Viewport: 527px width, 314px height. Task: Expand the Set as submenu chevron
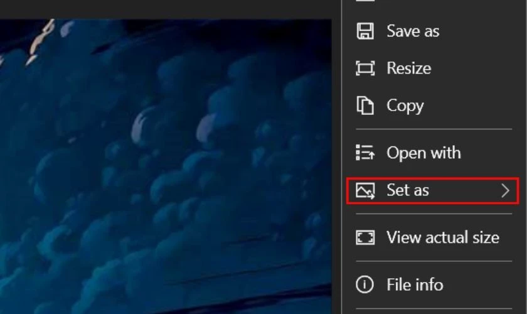[505, 190]
